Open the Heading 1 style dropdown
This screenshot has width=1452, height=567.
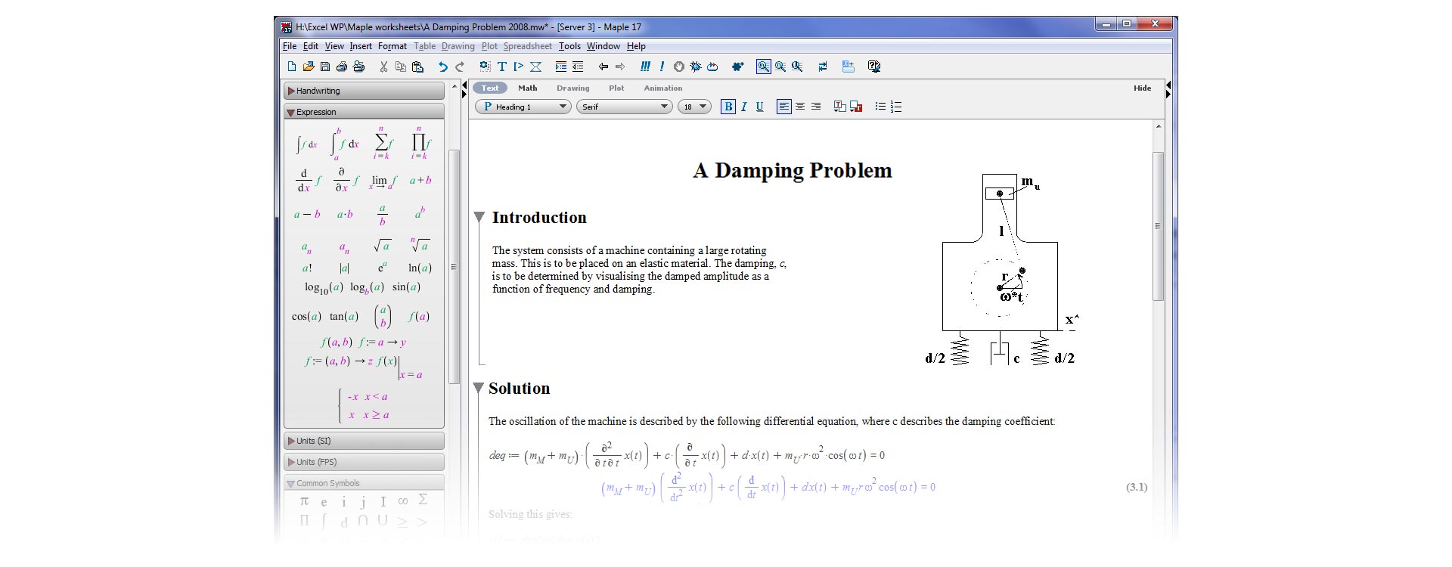tap(523, 107)
